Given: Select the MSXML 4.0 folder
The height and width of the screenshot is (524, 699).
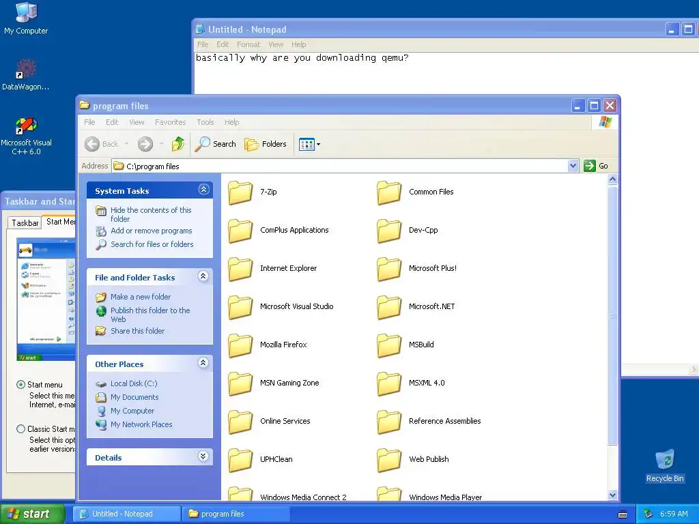Looking at the screenshot, I should pyautogui.click(x=410, y=383).
